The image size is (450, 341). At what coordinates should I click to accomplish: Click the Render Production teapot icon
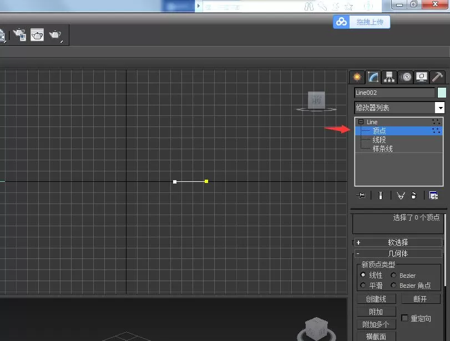[55, 35]
